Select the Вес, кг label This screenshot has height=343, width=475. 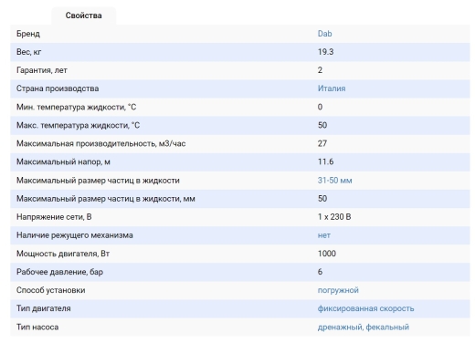coord(28,52)
